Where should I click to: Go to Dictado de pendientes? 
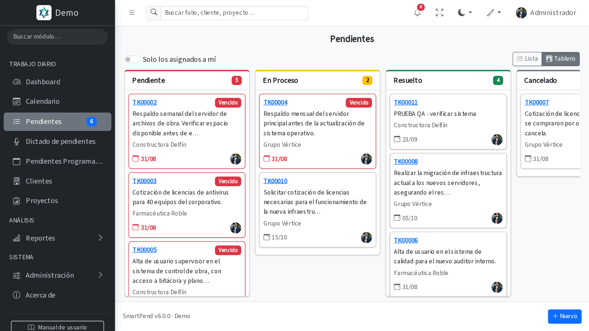57,142
